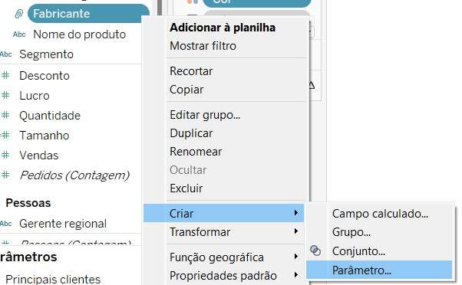Expand the Transformar submenu arrow
The width and height of the screenshot is (462, 285).
pyautogui.click(x=295, y=231)
